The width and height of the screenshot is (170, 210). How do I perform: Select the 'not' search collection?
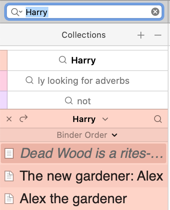[88, 100]
